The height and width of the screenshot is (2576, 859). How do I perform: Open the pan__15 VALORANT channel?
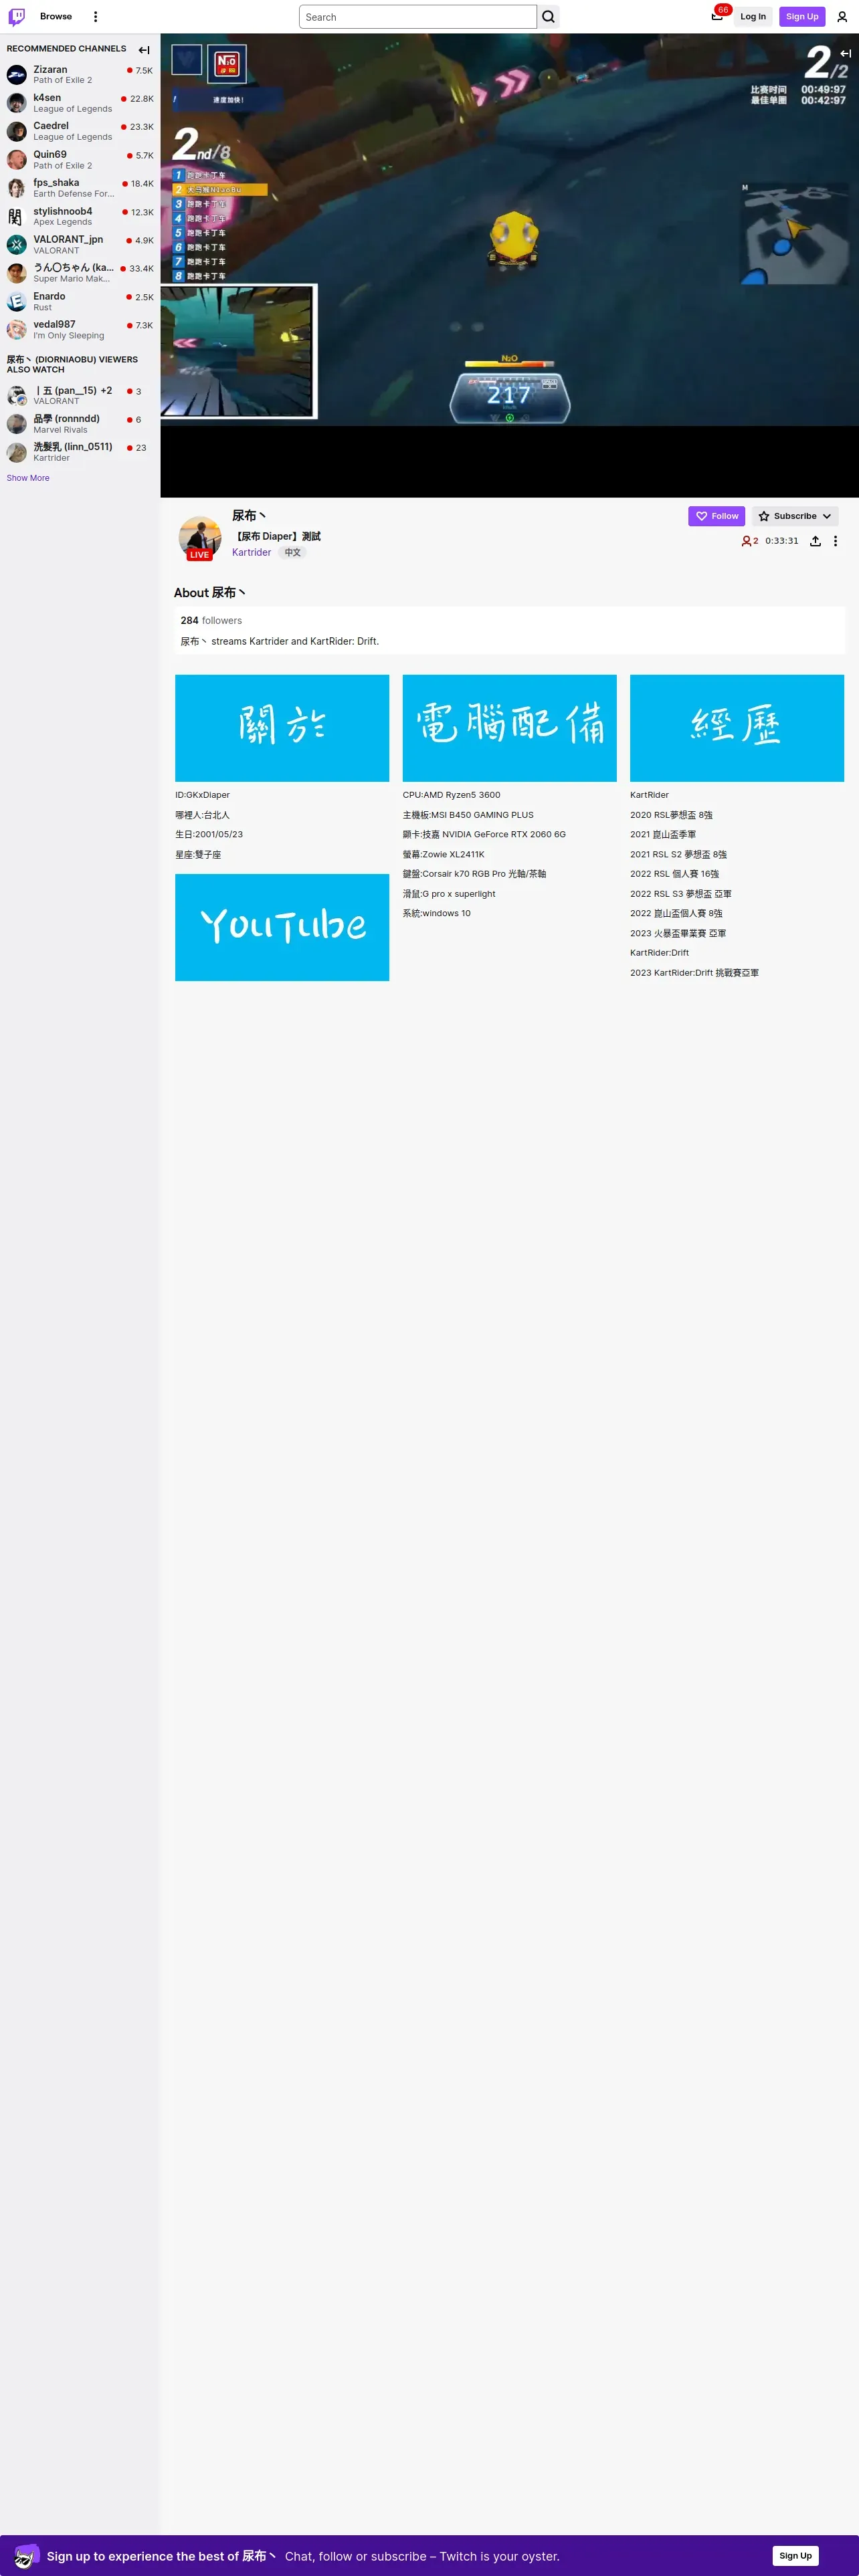(80, 396)
